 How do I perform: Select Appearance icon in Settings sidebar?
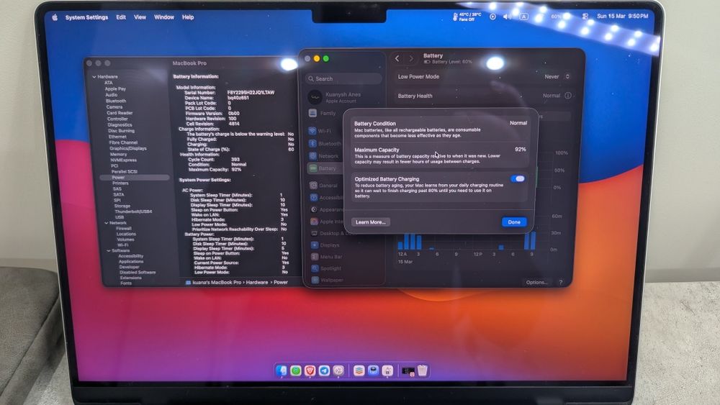pos(314,209)
